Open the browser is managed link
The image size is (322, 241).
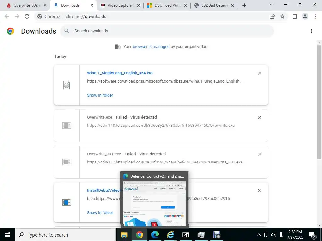[x=151, y=47]
